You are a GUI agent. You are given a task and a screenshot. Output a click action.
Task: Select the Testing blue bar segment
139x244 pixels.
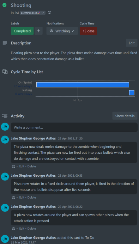tap(132, 93)
